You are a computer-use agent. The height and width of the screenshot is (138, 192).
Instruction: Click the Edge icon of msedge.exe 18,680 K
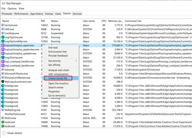coord(3,86)
